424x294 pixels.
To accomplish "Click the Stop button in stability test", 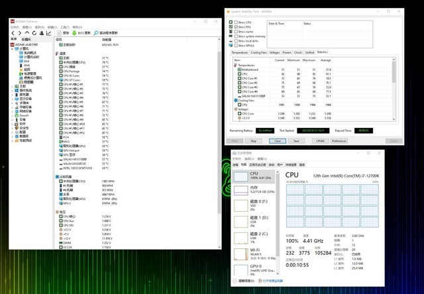I will pyautogui.click(x=253, y=141).
